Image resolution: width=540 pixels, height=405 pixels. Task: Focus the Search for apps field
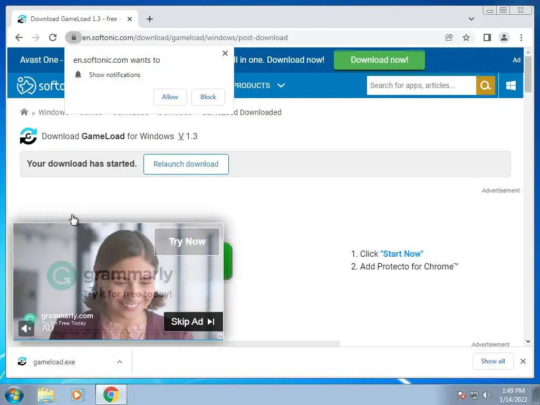pyautogui.click(x=421, y=85)
